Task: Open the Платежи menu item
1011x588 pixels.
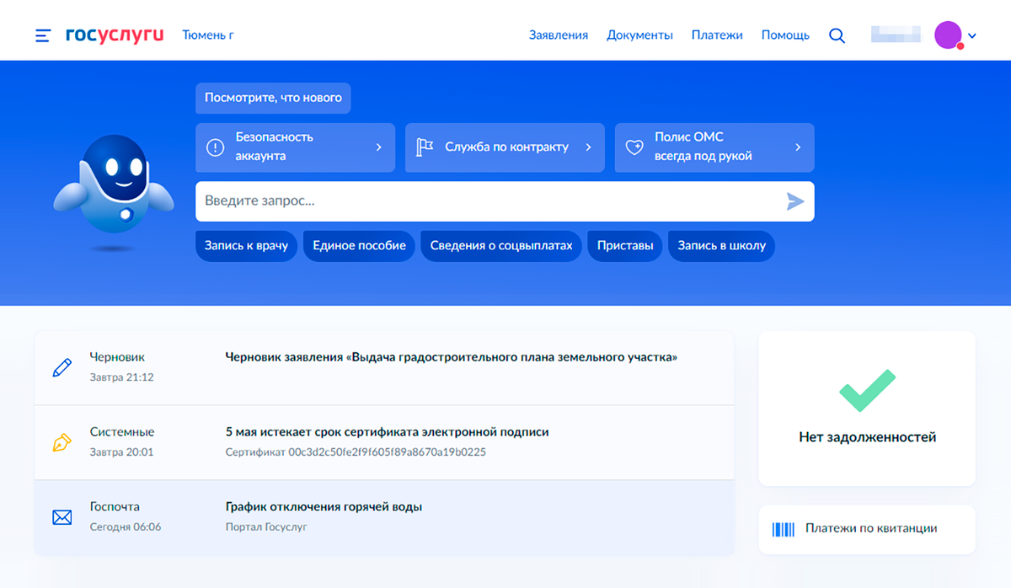Action: pyautogui.click(x=717, y=35)
